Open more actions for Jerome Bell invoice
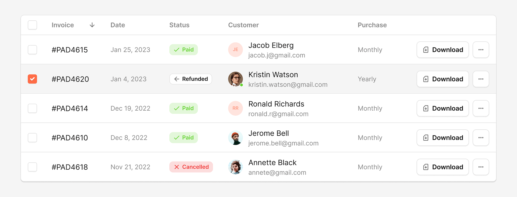The width and height of the screenshot is (517, 197). click(481, 138)
